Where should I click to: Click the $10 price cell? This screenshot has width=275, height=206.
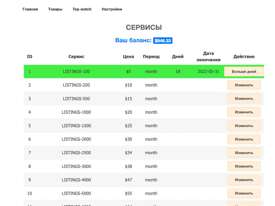pos(128,85)
